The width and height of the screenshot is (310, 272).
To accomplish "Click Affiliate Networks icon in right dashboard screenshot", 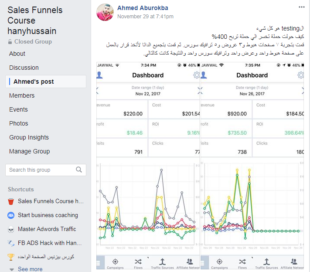I will click(x=294, y=262).
